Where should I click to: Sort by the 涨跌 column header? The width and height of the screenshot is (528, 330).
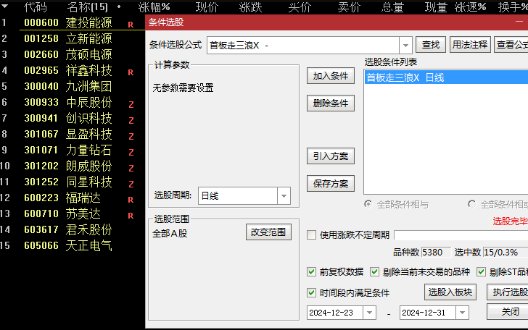pyautogui.click(x=250, y=7)
